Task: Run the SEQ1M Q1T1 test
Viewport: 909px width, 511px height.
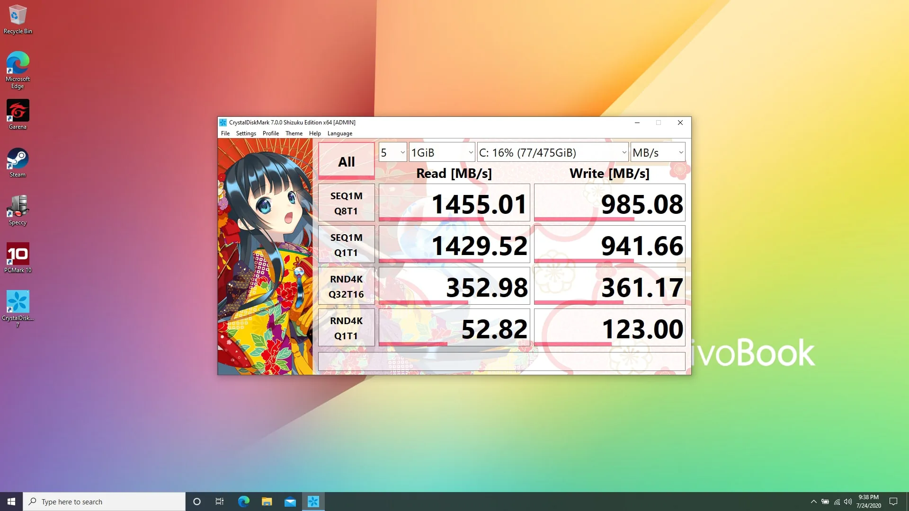Action: [346, 245]
